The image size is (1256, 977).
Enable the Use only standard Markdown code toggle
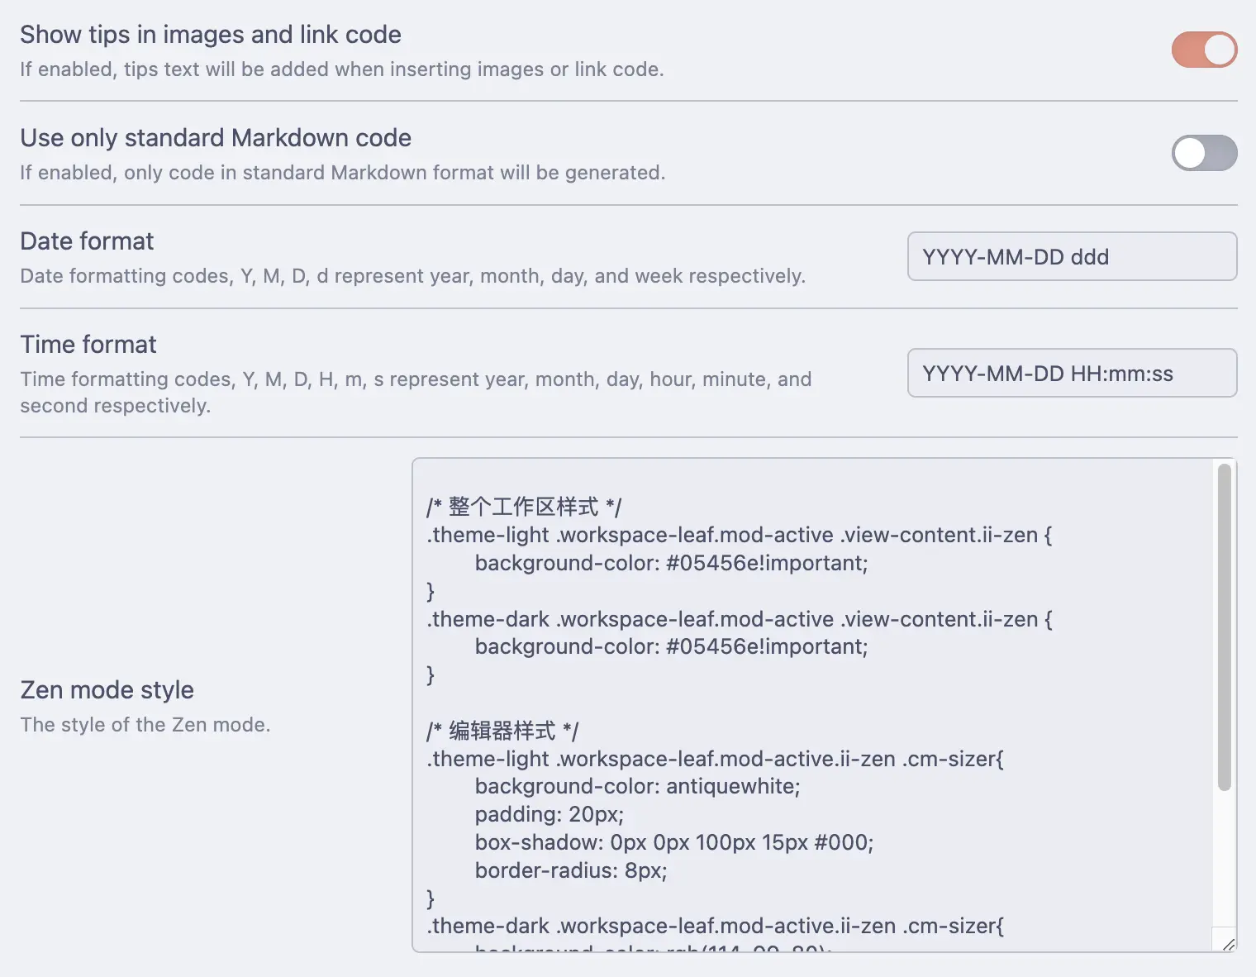pyautogui.click(x=1204, y=153)
